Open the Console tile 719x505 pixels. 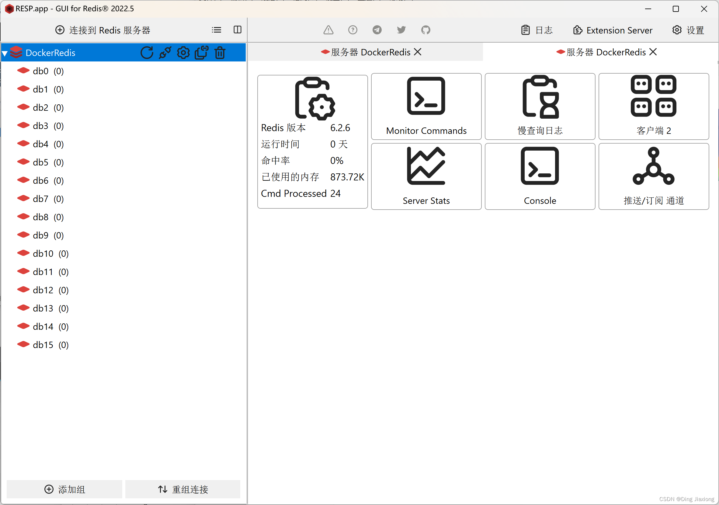point(540,176)
